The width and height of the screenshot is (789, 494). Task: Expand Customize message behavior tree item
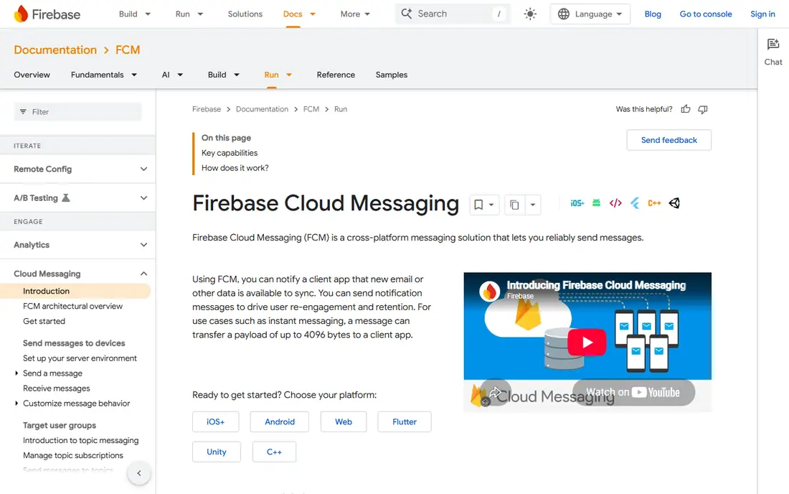tap(16, 404)
